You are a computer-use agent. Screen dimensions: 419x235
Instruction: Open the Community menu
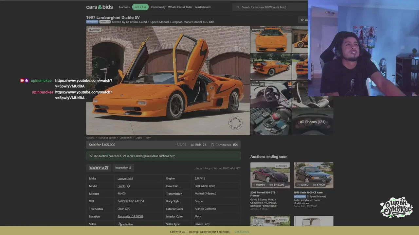tap(158, 7)
